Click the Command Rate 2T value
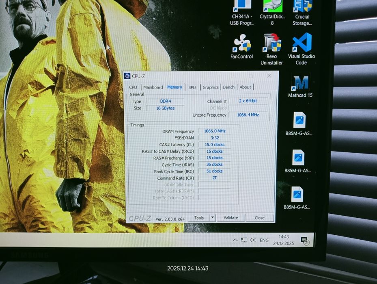 [x=215, y=178]
